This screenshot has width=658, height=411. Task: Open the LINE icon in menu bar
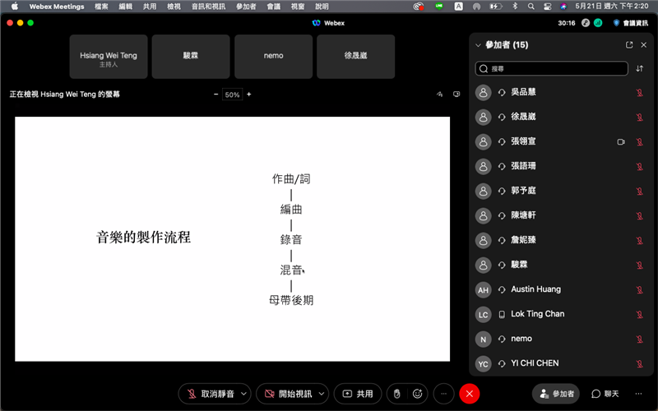(x=440, y=6)
